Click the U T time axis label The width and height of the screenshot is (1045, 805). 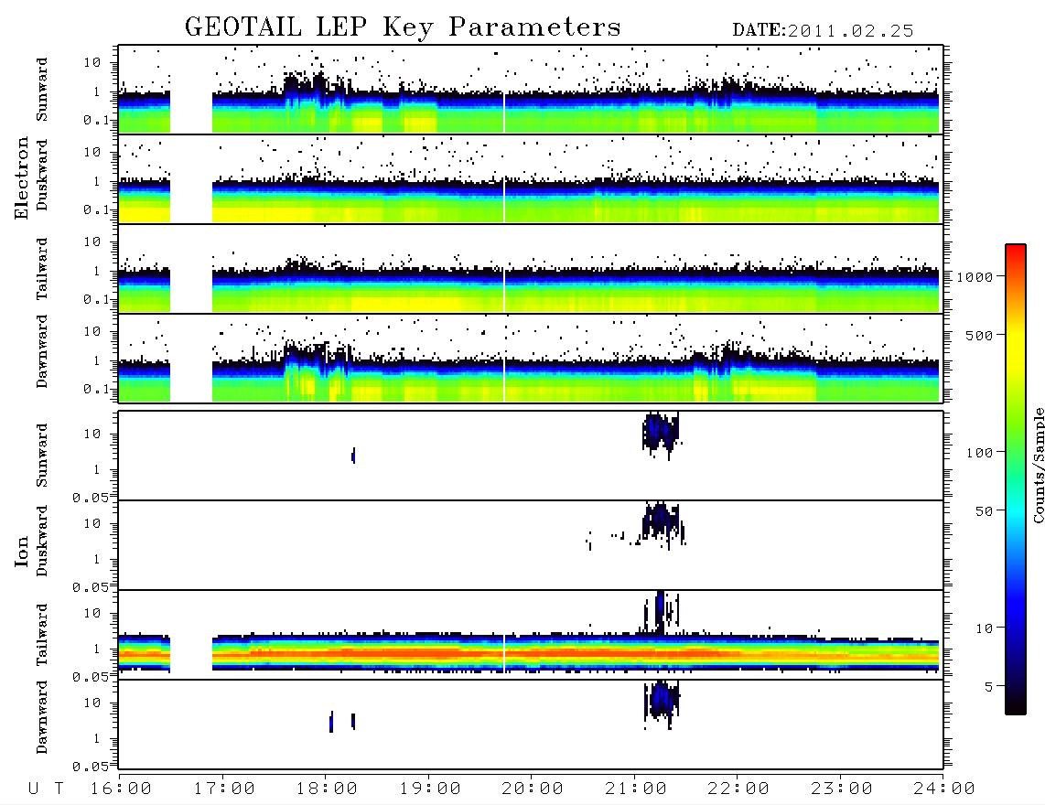pos(46,789)
